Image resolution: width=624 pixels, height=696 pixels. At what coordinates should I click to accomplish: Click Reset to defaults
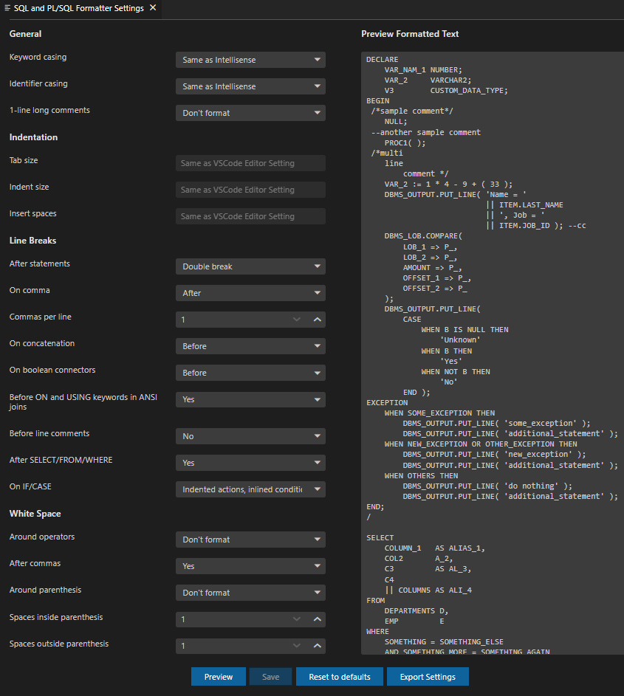339,677
